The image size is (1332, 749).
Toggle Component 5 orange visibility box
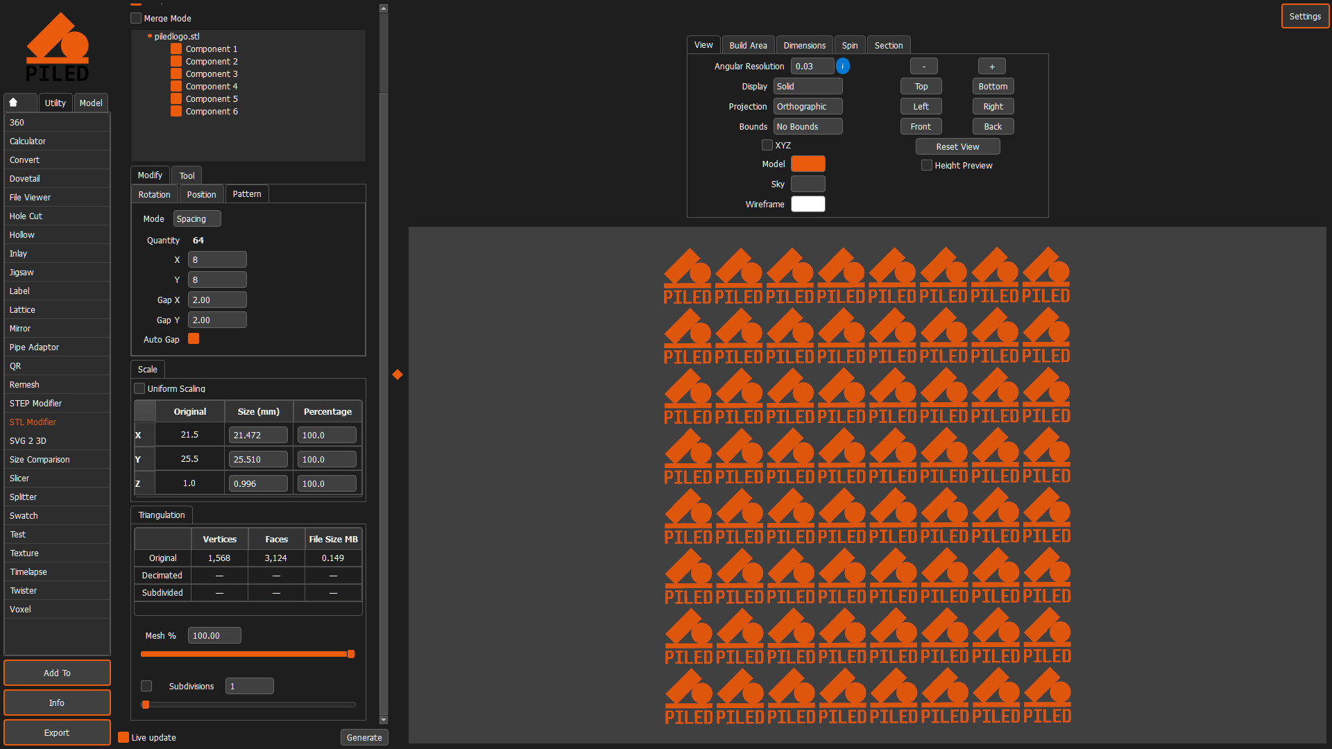176,99
